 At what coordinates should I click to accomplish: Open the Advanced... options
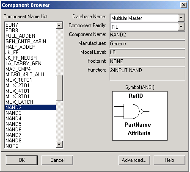point(134,160)
